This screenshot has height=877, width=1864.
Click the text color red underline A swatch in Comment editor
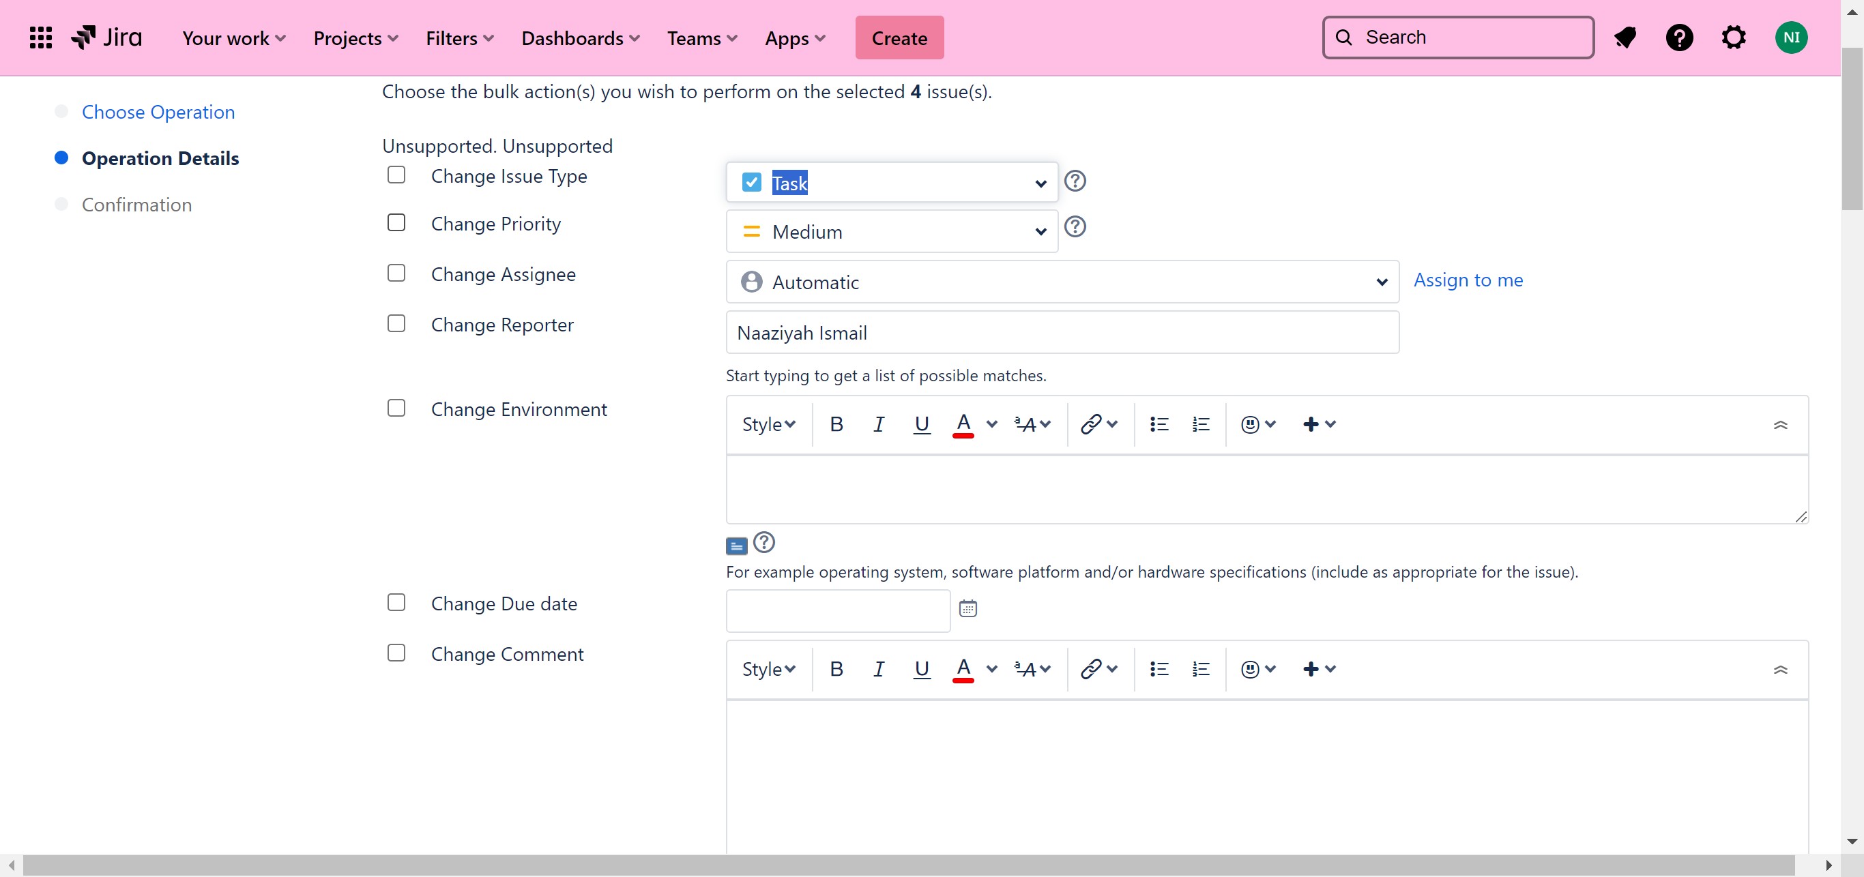963,669
